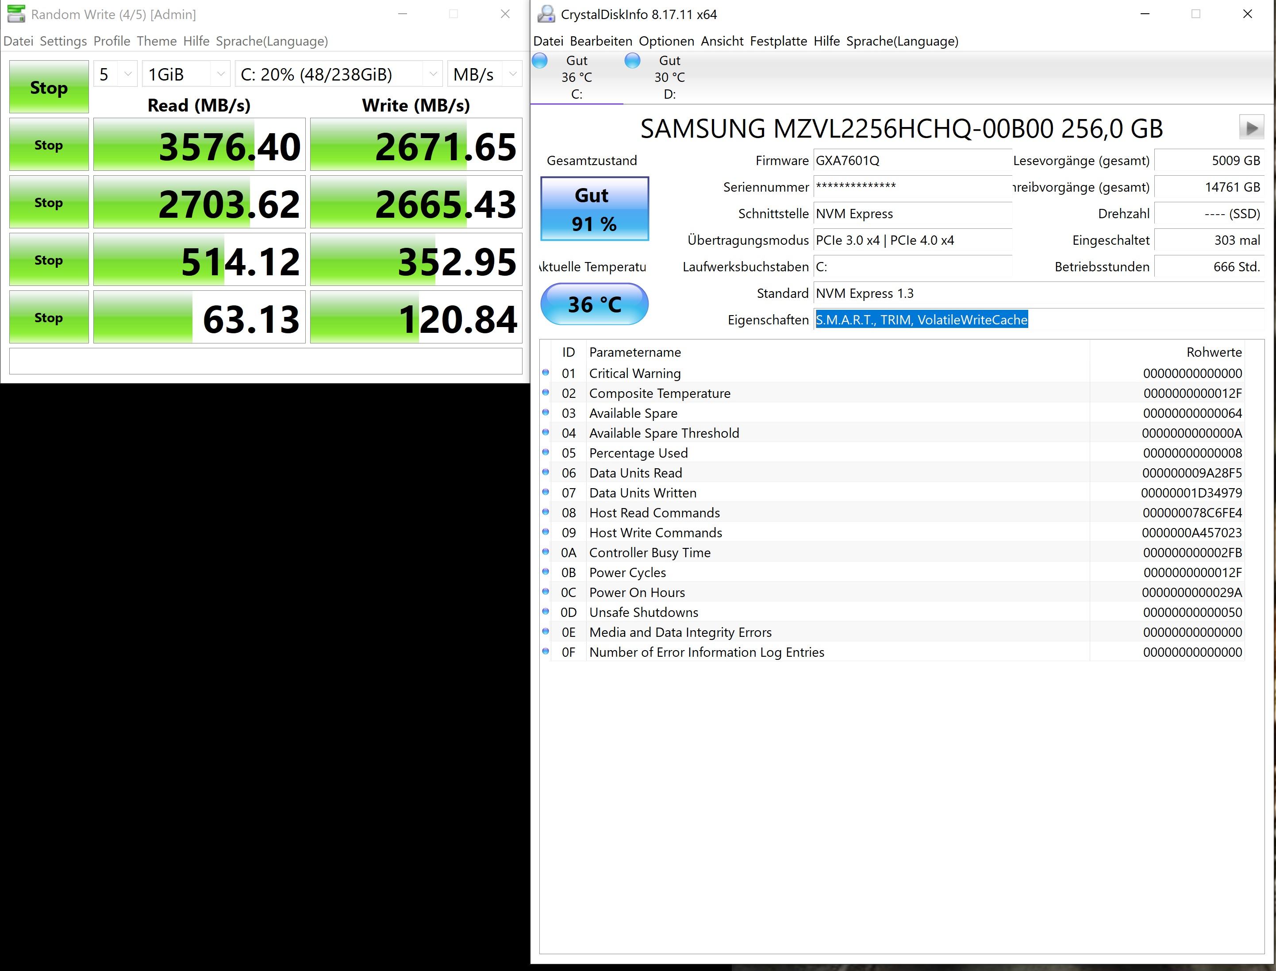This screenshot has width=1276, height=971.
Task: Click the blue health status orb for drive C:
Action: (x=539, y=61)
